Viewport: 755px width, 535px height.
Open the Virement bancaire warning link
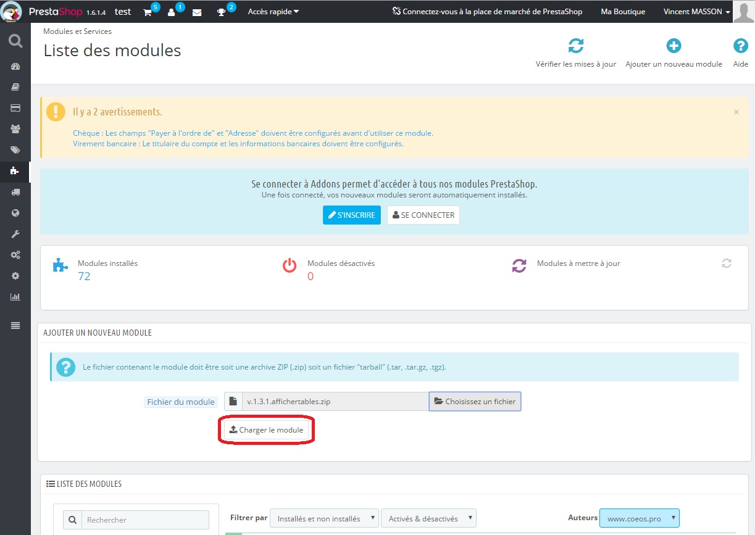[238, 144]
